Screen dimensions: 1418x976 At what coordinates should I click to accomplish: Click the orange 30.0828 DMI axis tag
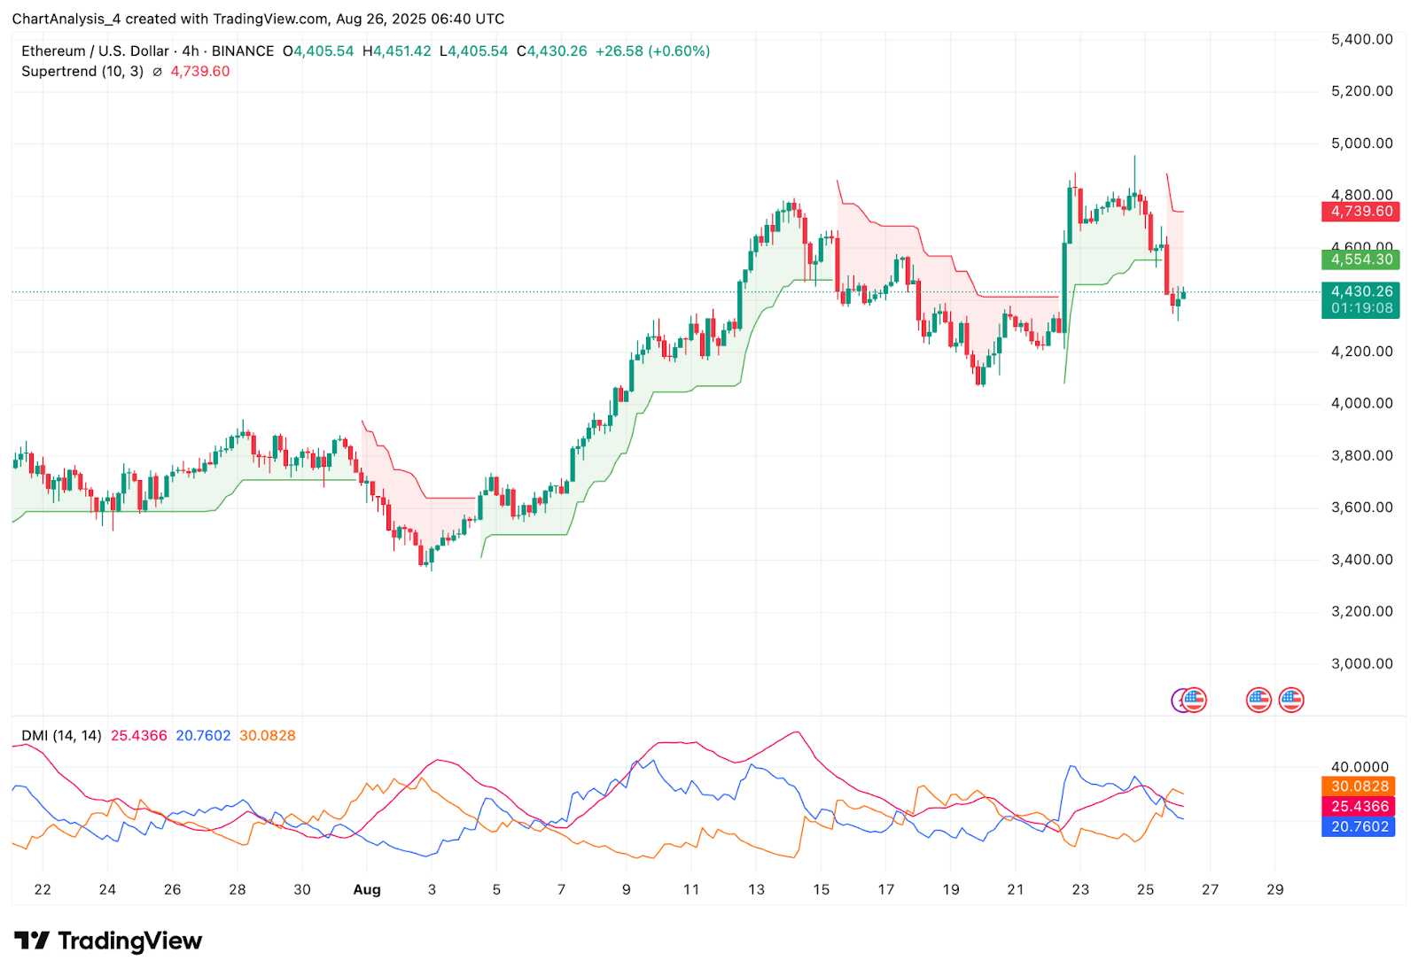1358,786
